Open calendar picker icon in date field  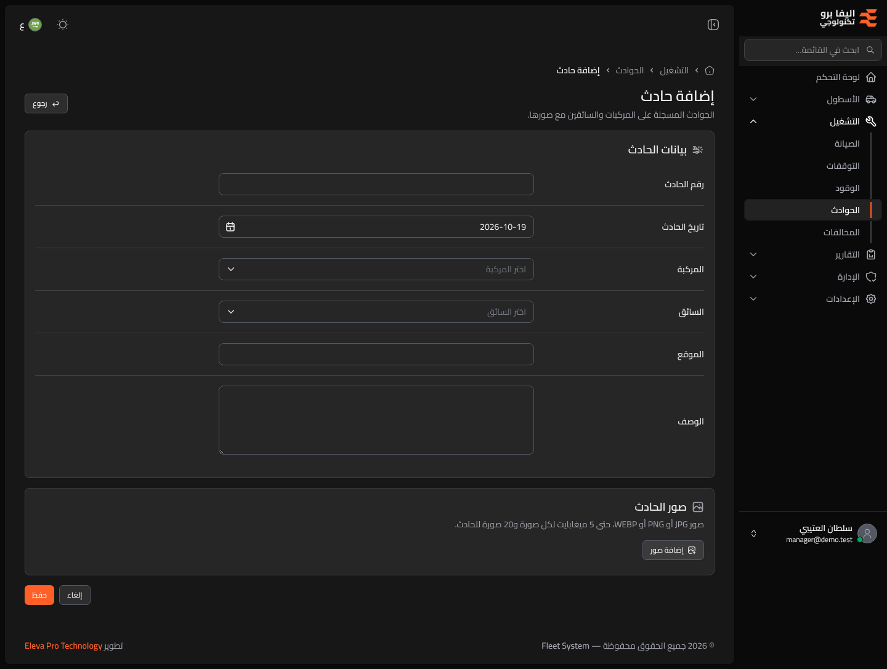(230, 227)
